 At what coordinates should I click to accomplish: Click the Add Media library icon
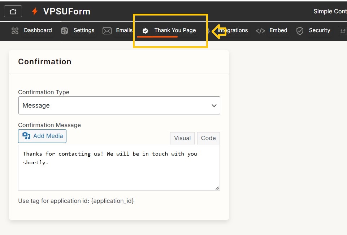[26, 136]
